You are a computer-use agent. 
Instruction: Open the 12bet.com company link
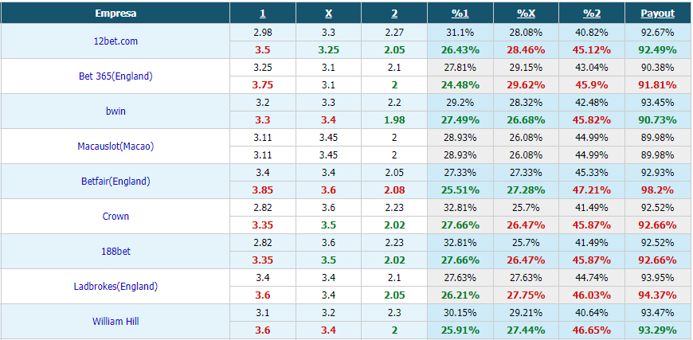pos(115,41)
